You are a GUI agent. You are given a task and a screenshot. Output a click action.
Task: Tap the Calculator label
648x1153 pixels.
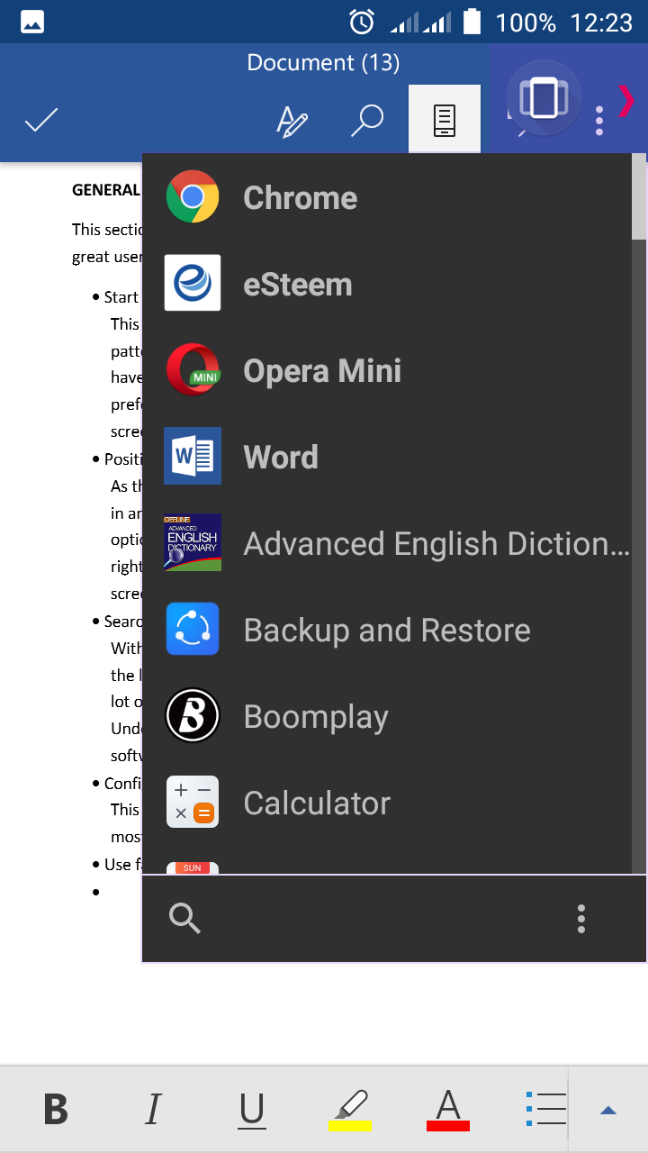[x=317, y=803]
